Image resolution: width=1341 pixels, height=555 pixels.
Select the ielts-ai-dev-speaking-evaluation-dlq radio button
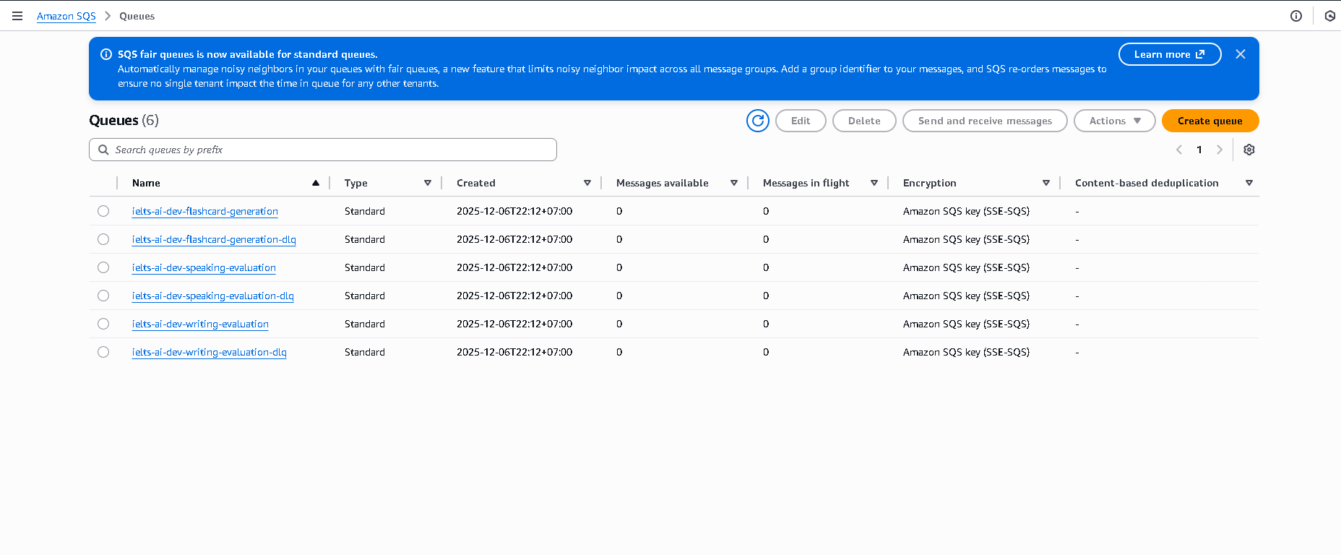click(x=103, y=296)
